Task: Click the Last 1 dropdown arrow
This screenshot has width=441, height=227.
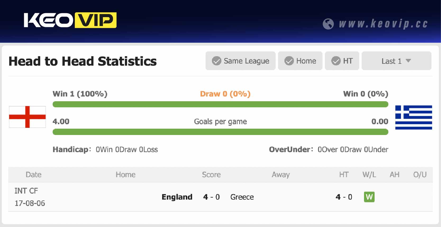Action: pos(408,61)
